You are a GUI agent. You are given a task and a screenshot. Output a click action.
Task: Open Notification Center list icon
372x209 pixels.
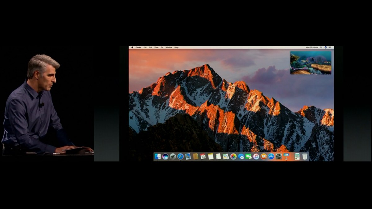(x=330, y=47)
